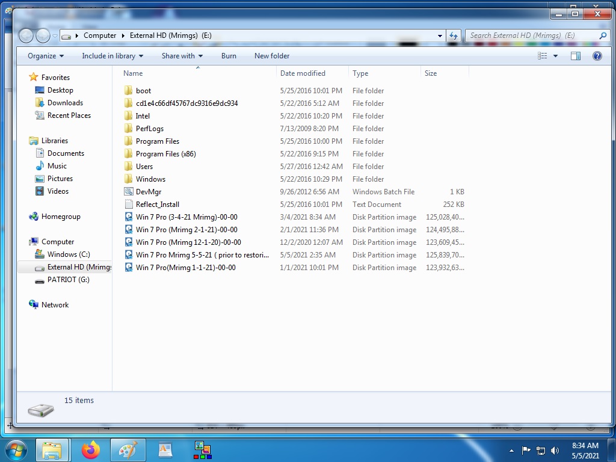
Task: Click the taskbar clock showing 8:34 AM
Action: 585,451
